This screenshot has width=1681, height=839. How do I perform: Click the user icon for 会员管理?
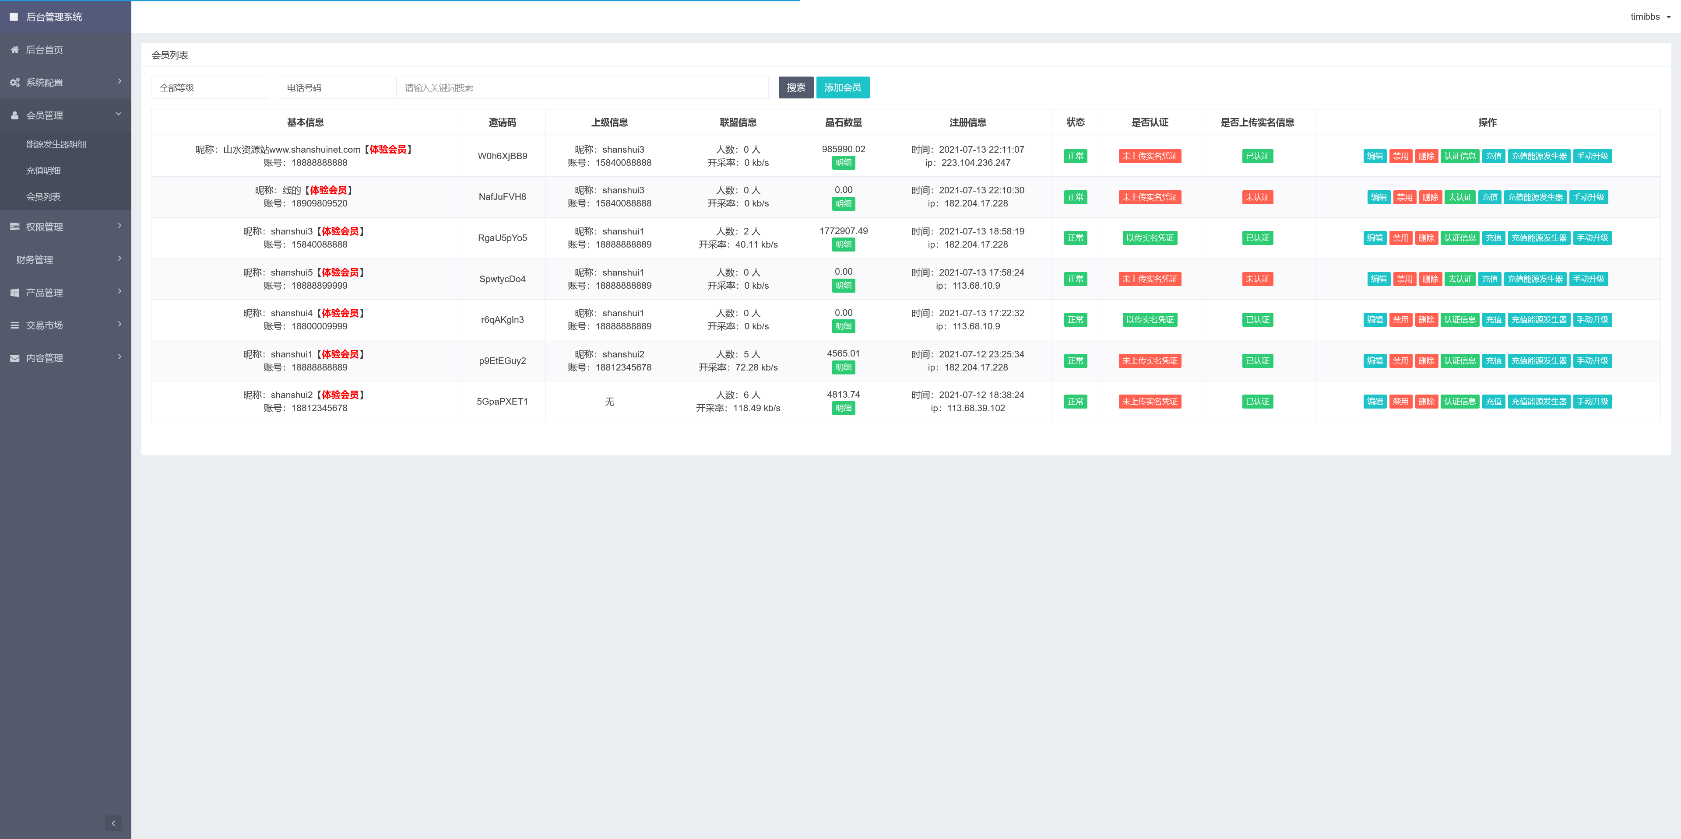click(14, 115)
